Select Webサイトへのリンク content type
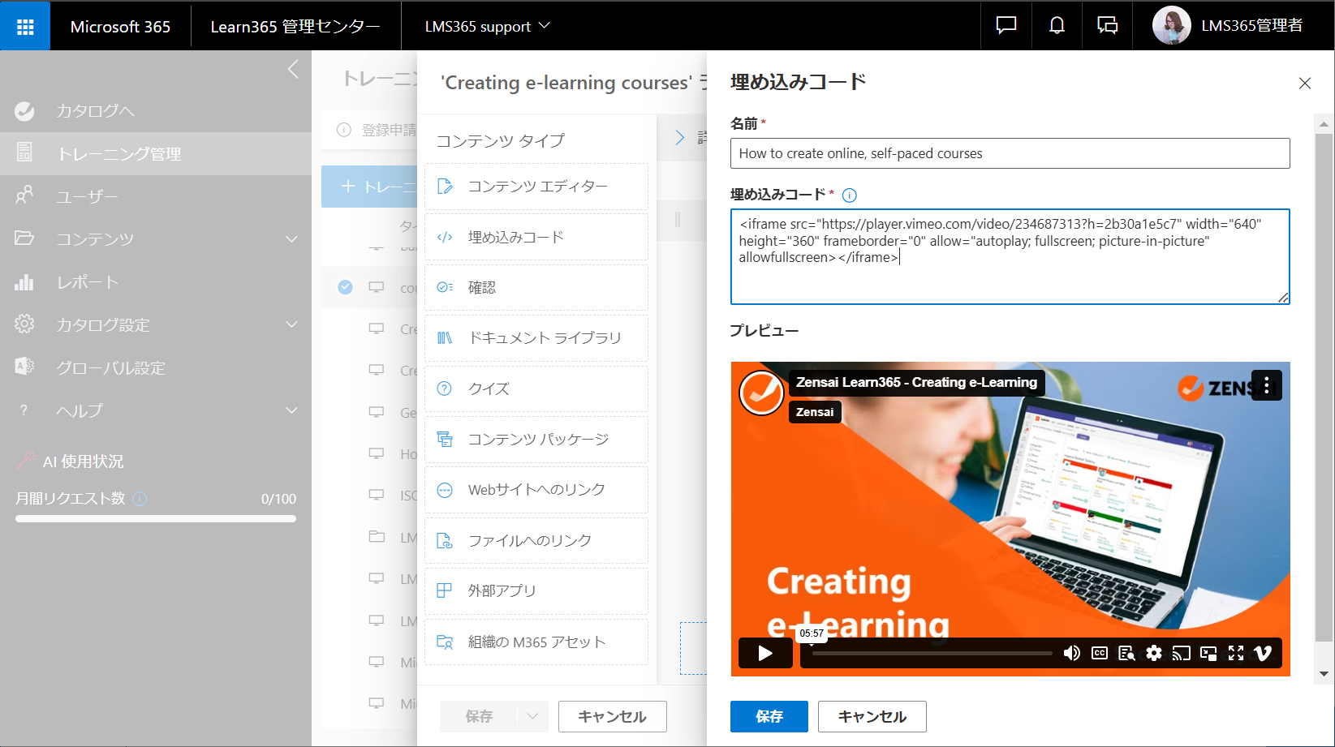 click(536, 490)
